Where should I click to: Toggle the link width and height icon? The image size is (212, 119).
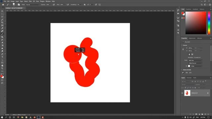tap(183, 49)
